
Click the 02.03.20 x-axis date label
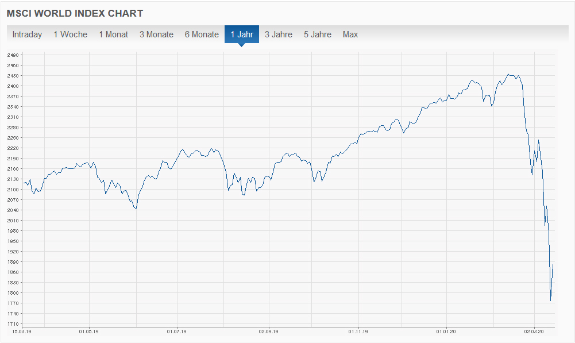534,332
